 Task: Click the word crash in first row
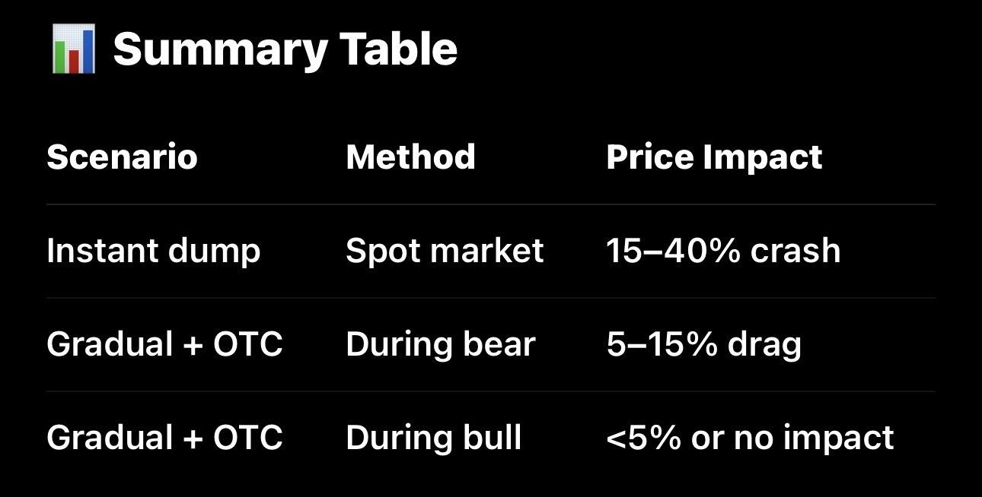pos(795,252)
